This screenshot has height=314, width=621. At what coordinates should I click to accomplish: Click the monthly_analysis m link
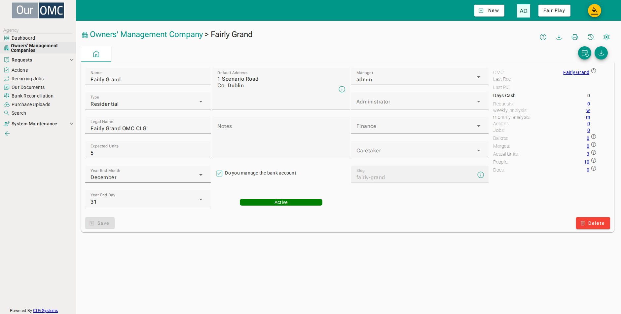click(588, 117)
